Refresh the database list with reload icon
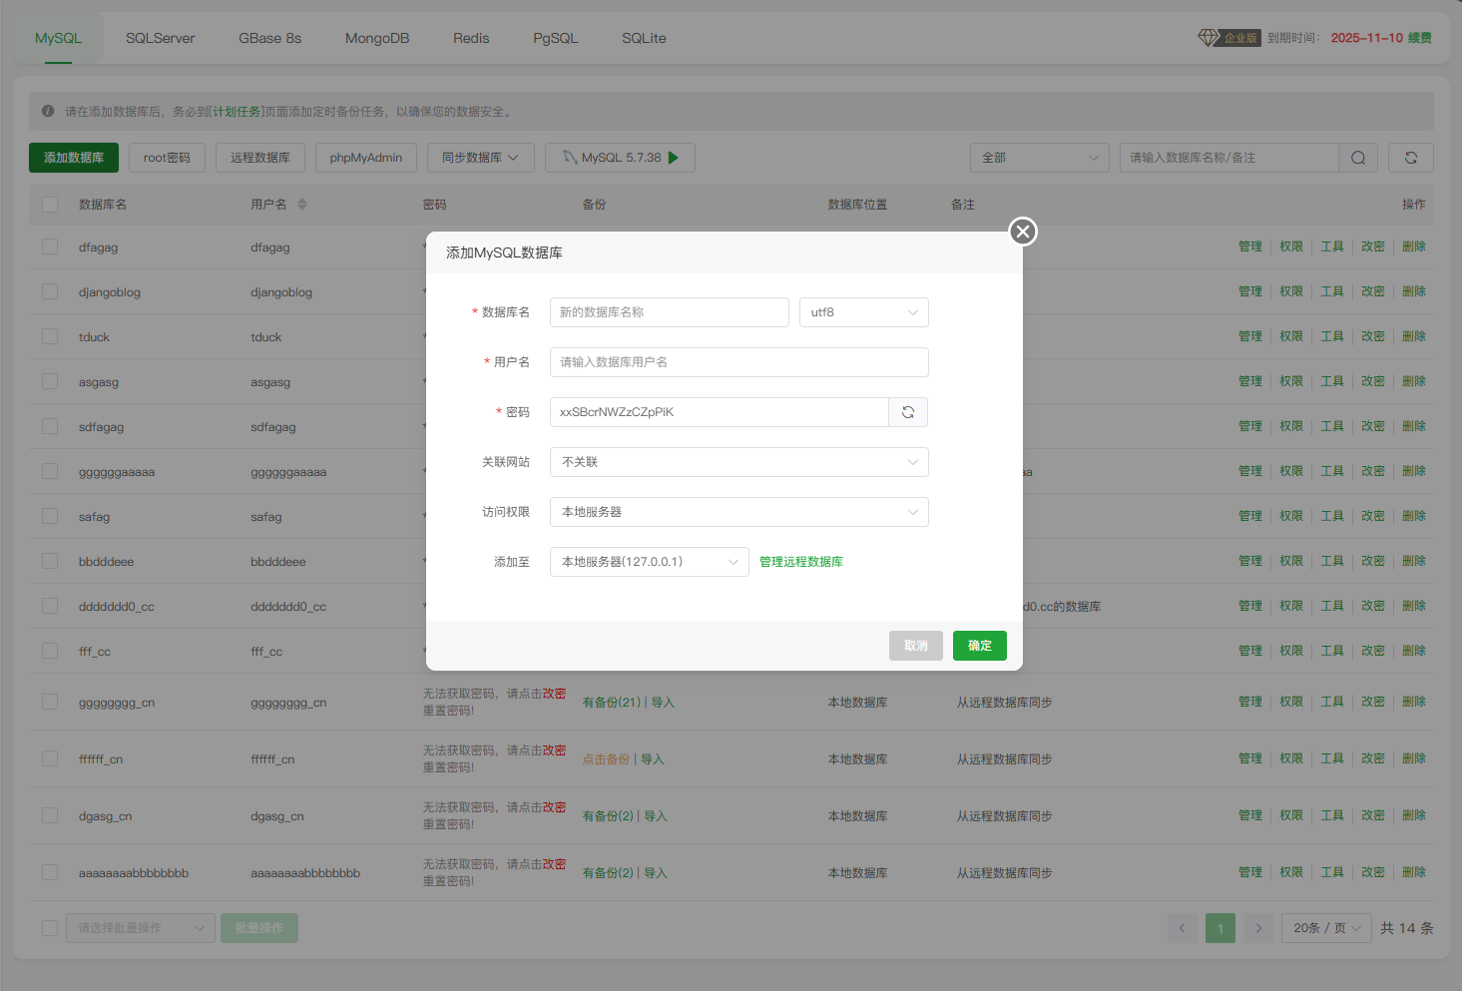This screenshot has width=1462, height=991. coord(1411,158)
